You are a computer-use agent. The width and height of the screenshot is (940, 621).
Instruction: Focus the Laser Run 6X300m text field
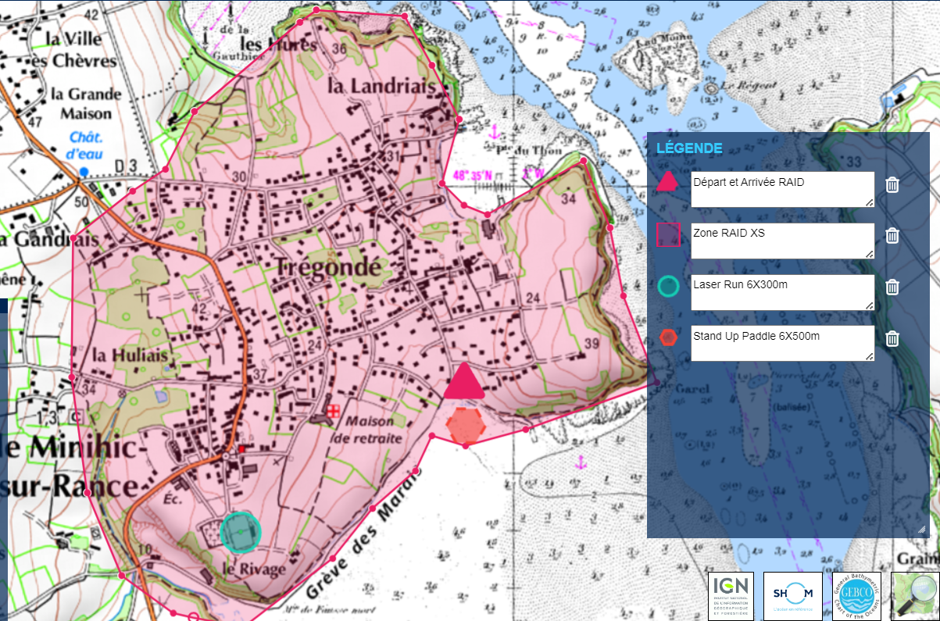[x=781, y=291]
